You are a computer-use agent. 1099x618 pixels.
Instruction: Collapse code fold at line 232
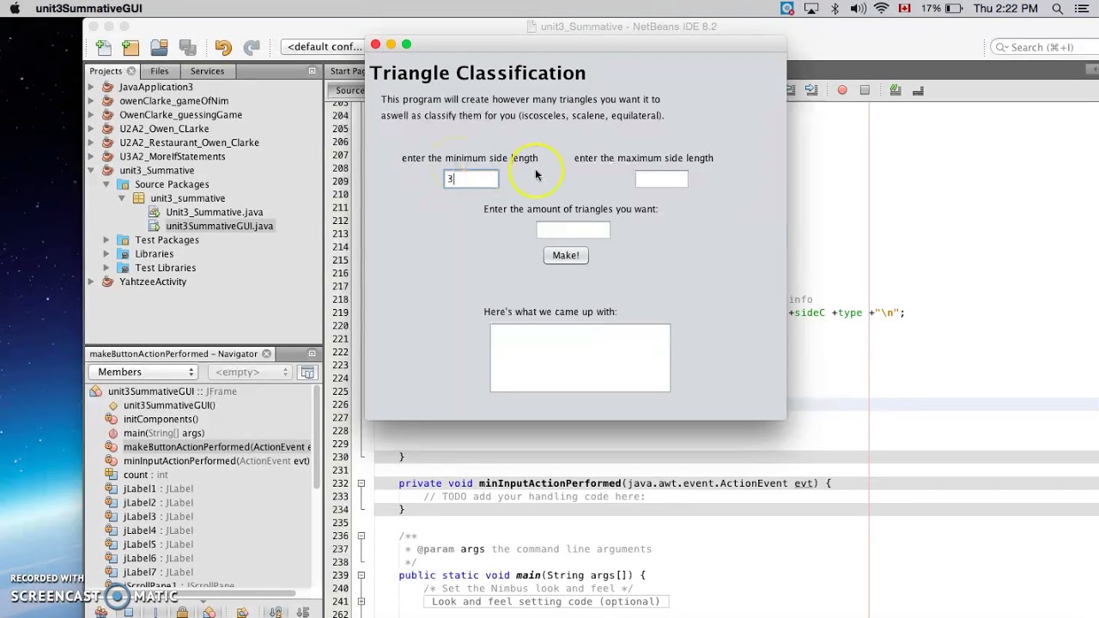361,483
